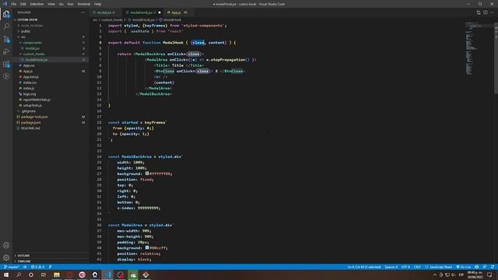Screen dimensions: 498x280
Task: Open the Source Control view in the activity bar
Action: [6, 39]
